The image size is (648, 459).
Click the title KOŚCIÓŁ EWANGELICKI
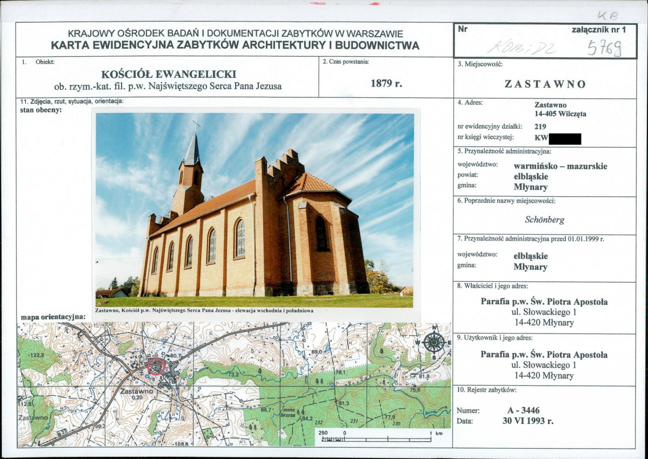169,75
